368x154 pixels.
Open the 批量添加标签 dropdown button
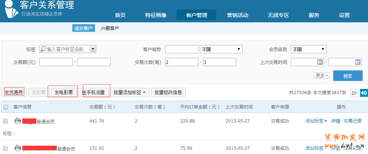tap(129, 92)
